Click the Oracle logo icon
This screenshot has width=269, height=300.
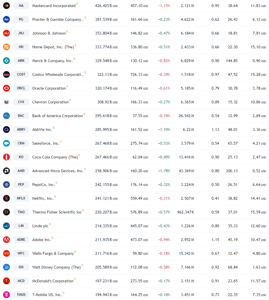click(6, 88)
